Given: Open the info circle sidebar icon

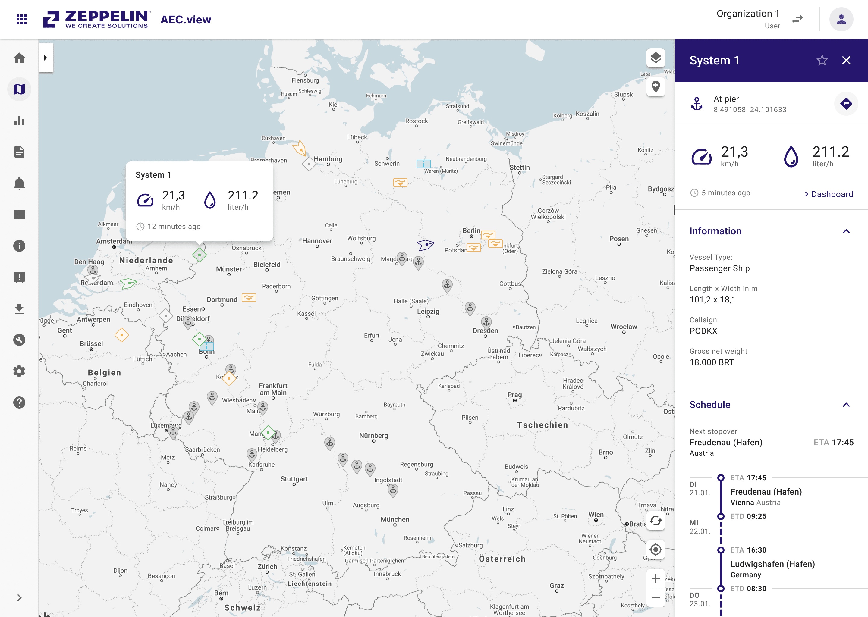Looking at the screenshot, I should point(19,246).
